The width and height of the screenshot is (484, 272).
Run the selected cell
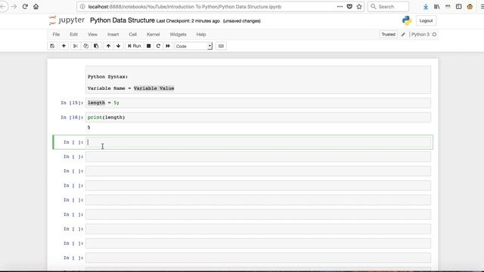135,46
